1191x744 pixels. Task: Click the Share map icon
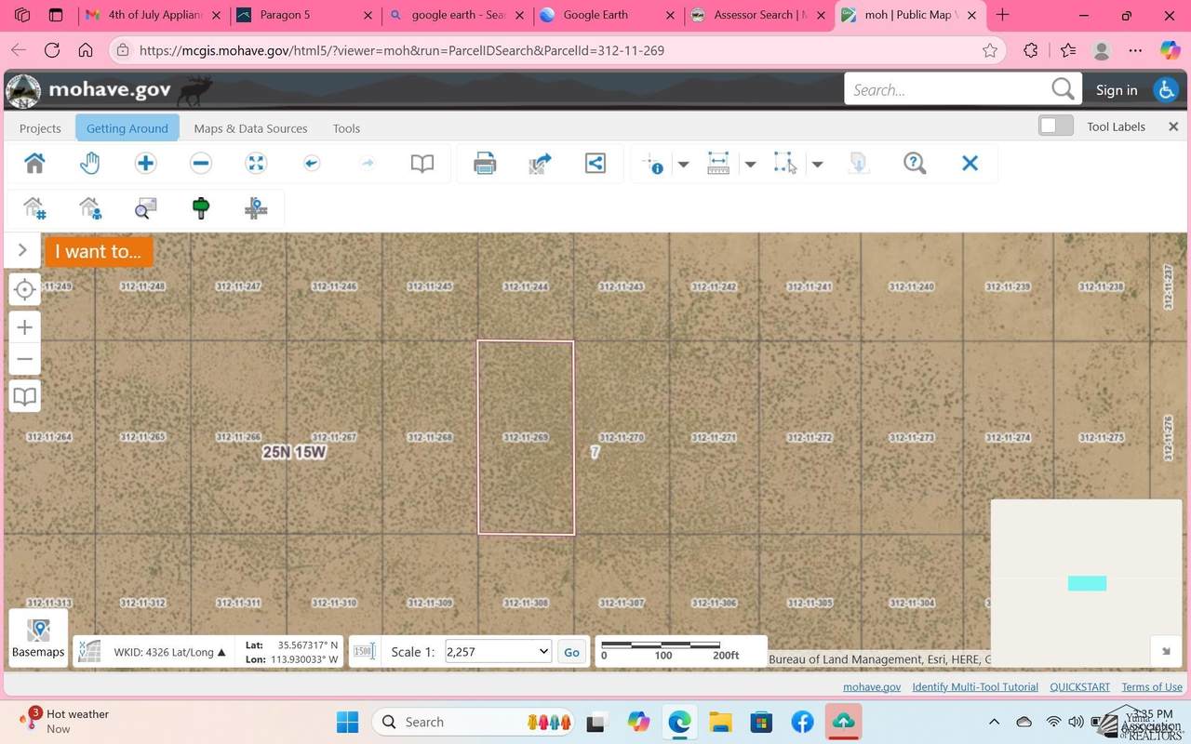(x=595, y=164)
